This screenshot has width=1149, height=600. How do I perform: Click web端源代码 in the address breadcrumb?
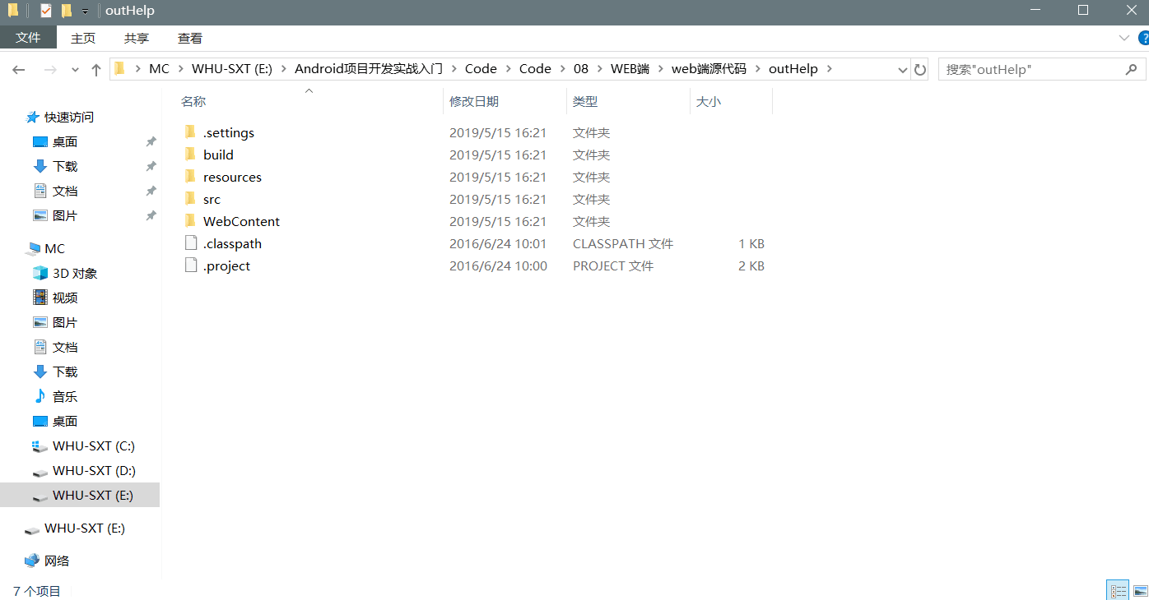tap(709, 69)
